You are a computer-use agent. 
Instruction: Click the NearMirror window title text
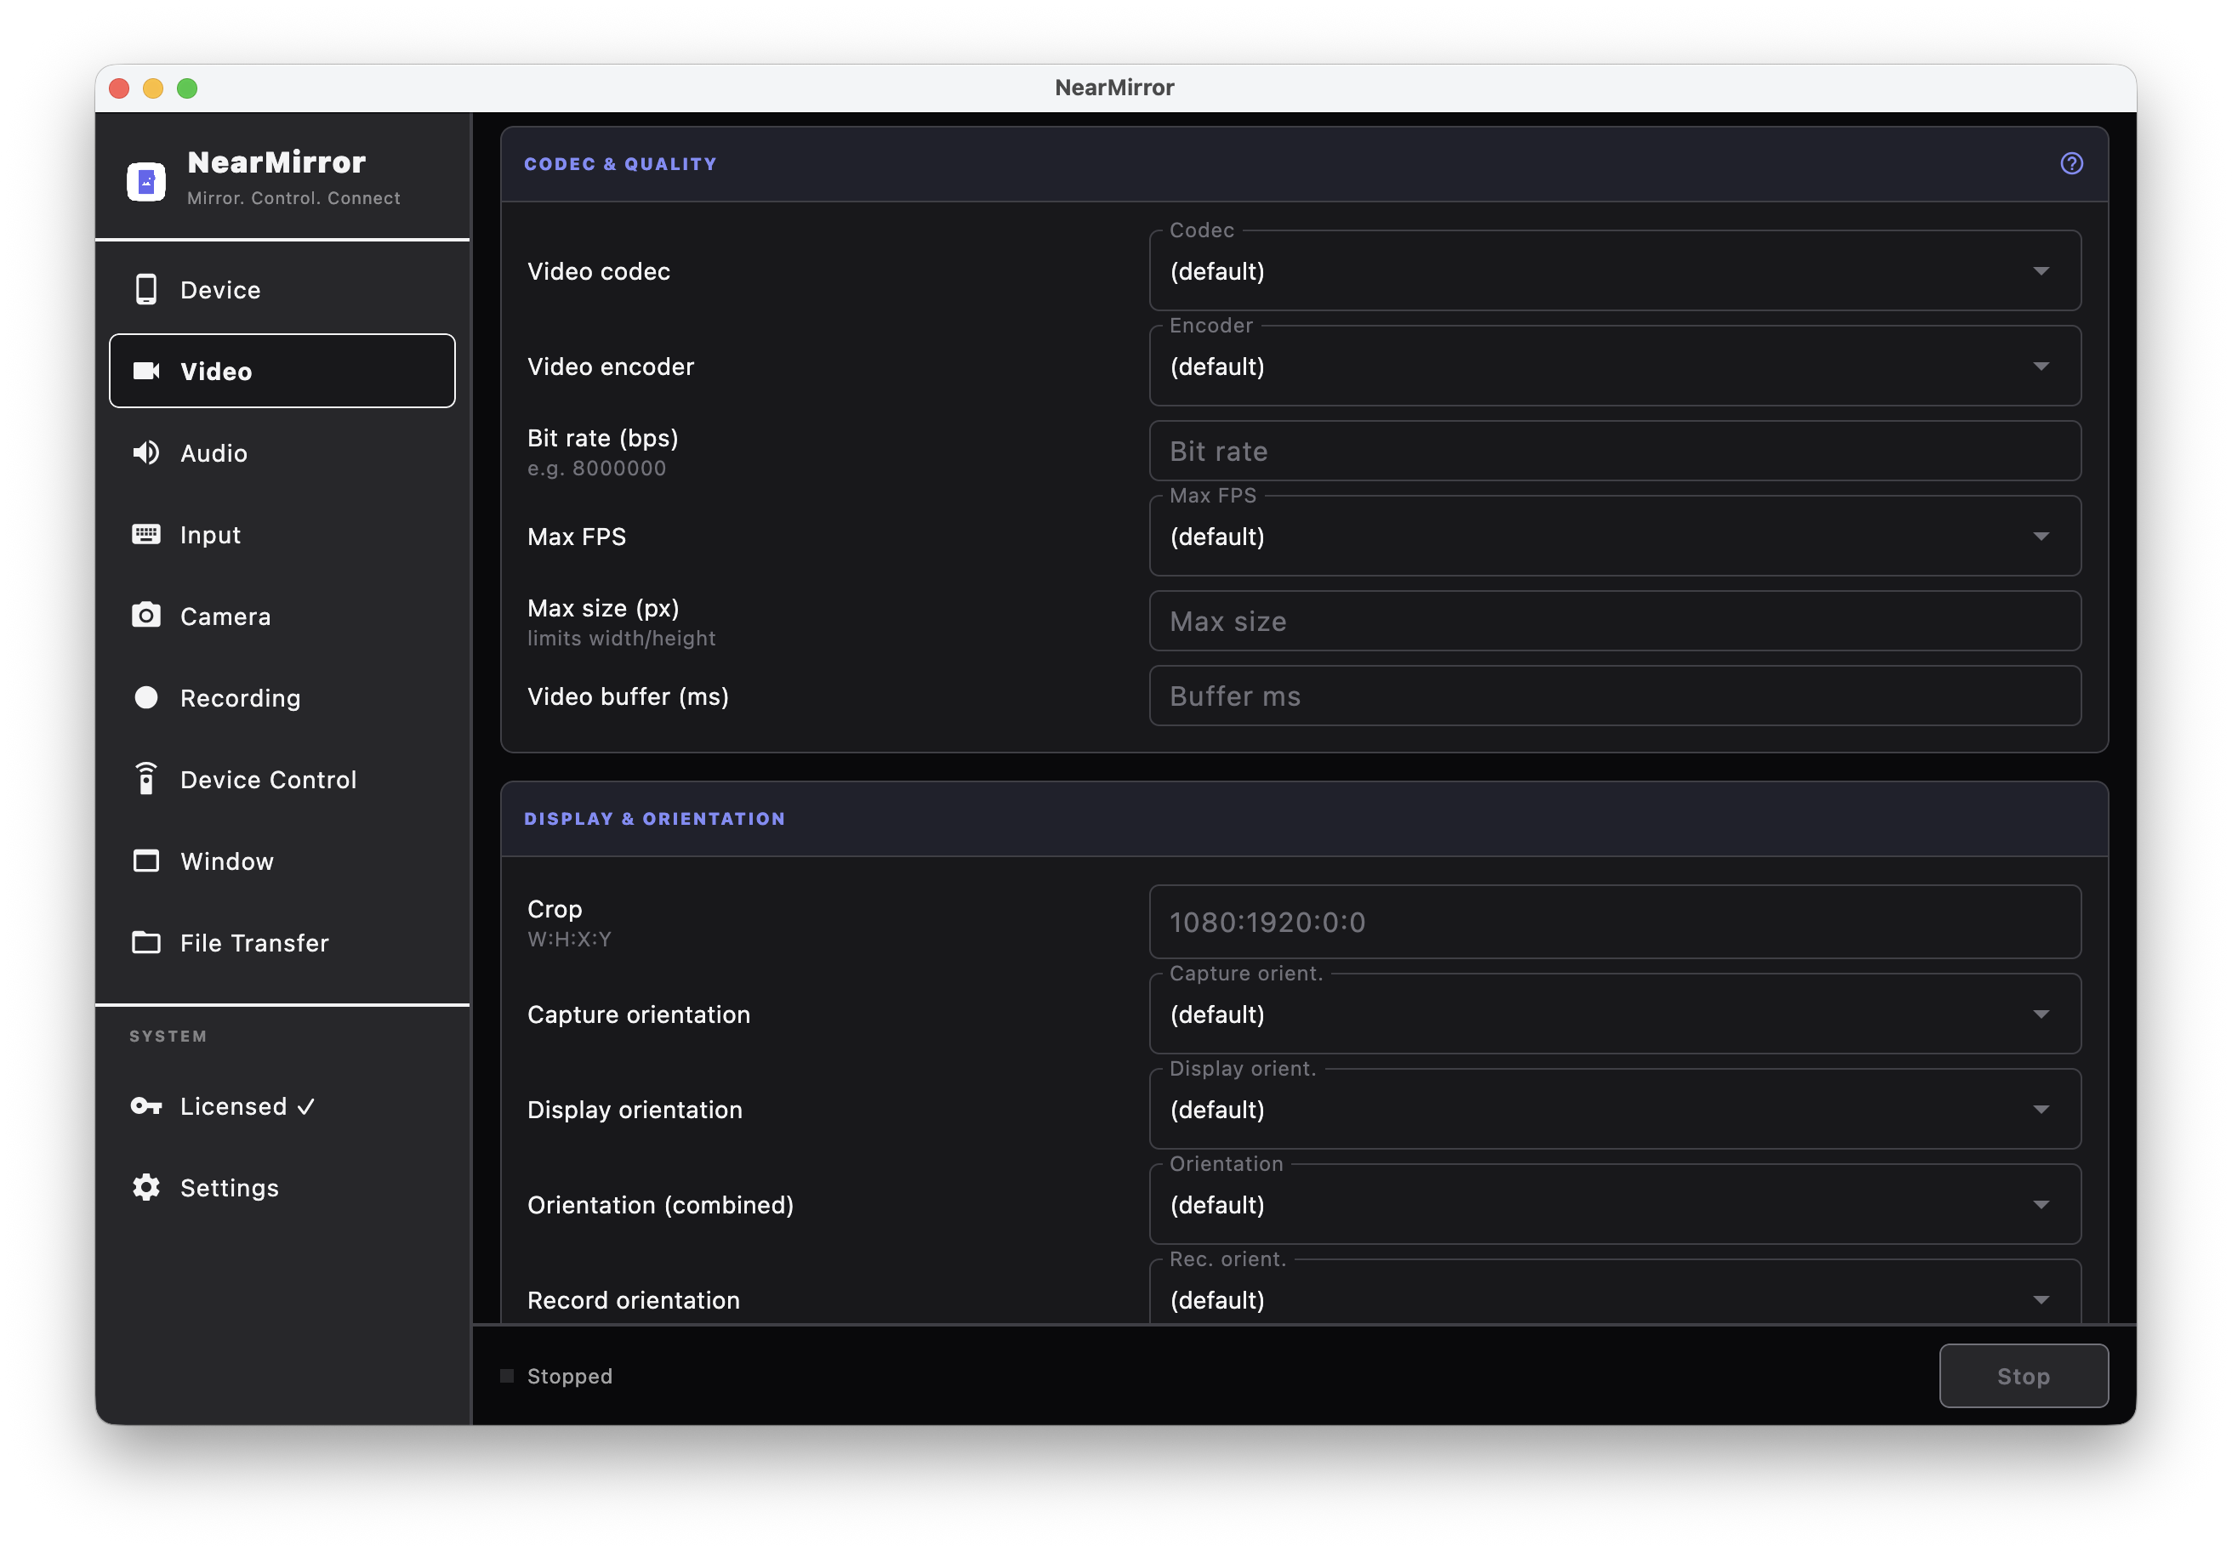1115,88
